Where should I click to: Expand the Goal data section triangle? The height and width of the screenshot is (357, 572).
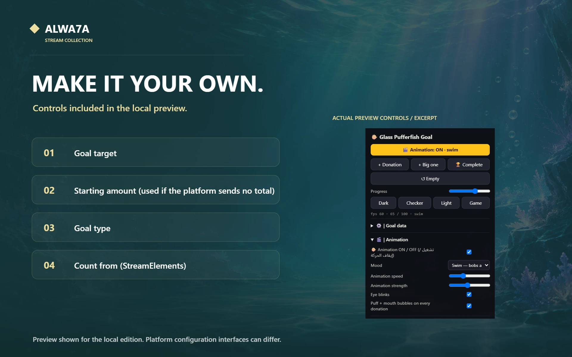(x=372, y=226)
